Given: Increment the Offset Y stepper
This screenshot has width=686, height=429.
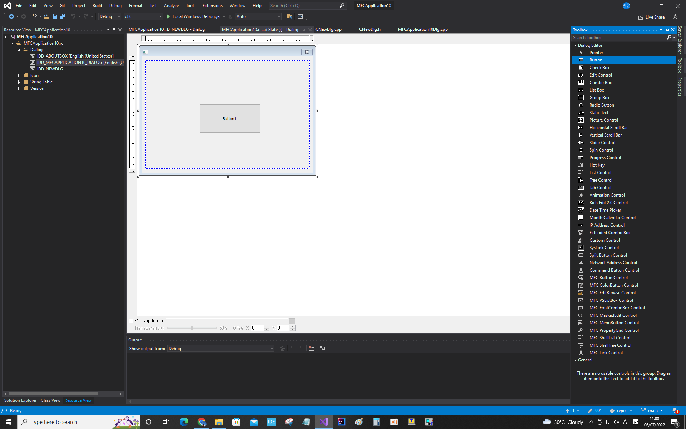Looking at the screenshot, I should point(293,327).
